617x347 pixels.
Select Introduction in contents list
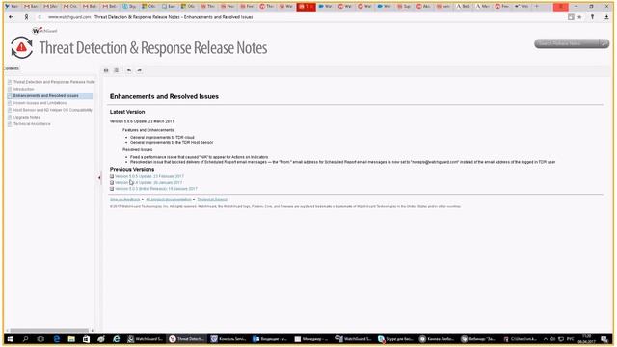[23, 89]
